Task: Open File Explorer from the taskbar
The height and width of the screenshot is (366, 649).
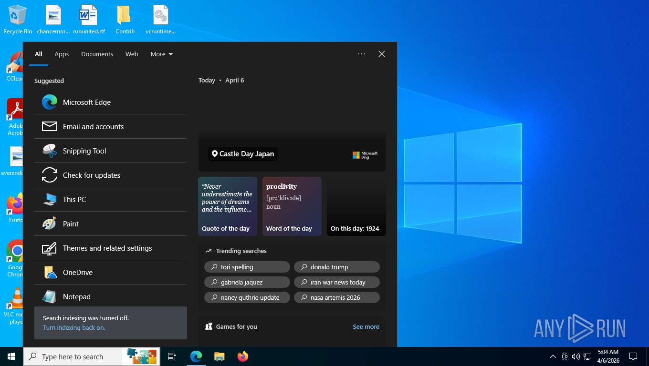Action: pyautogui.click(x=219, y=356)
